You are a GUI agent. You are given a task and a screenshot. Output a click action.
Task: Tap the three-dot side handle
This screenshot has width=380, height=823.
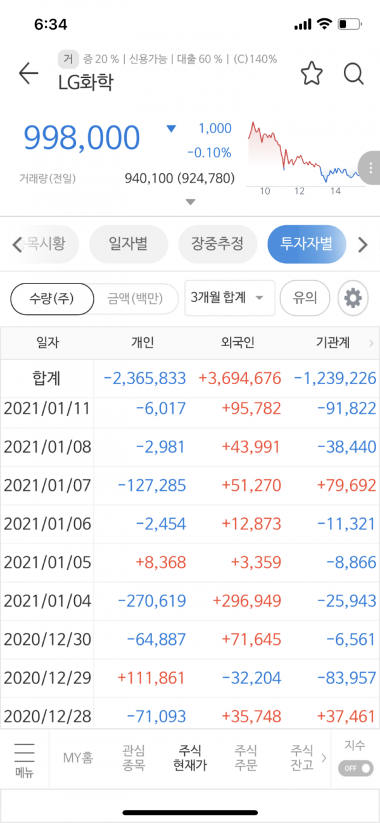(x=369, y=167)
